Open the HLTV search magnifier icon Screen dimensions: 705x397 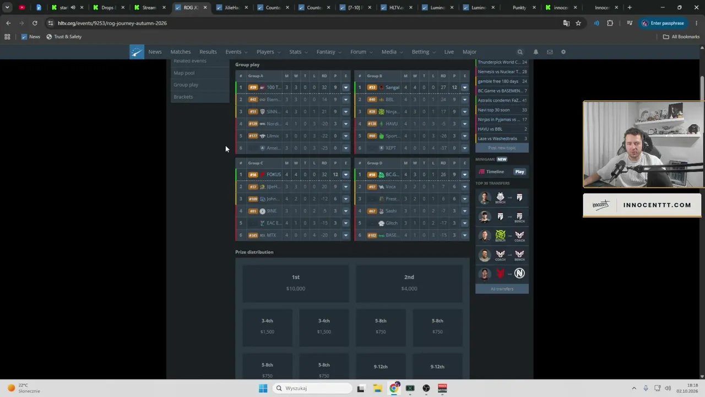pyautogui.click(x=520, y=52)
